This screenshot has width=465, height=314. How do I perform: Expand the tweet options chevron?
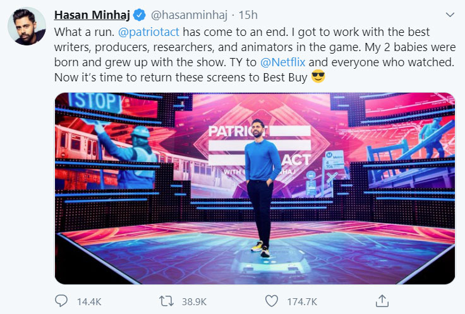click(449, 15)
